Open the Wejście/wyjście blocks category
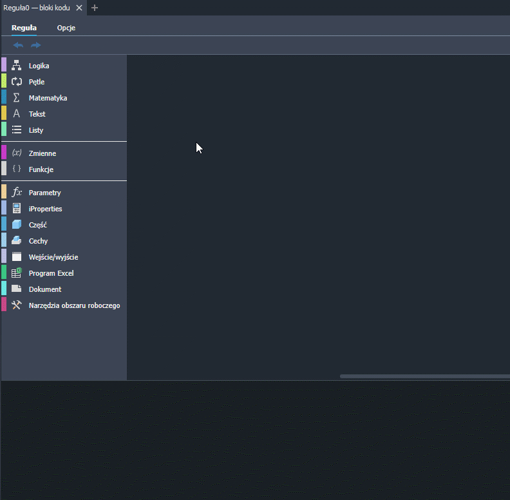This screenshot has width=510, height=500. coord(53,257)
